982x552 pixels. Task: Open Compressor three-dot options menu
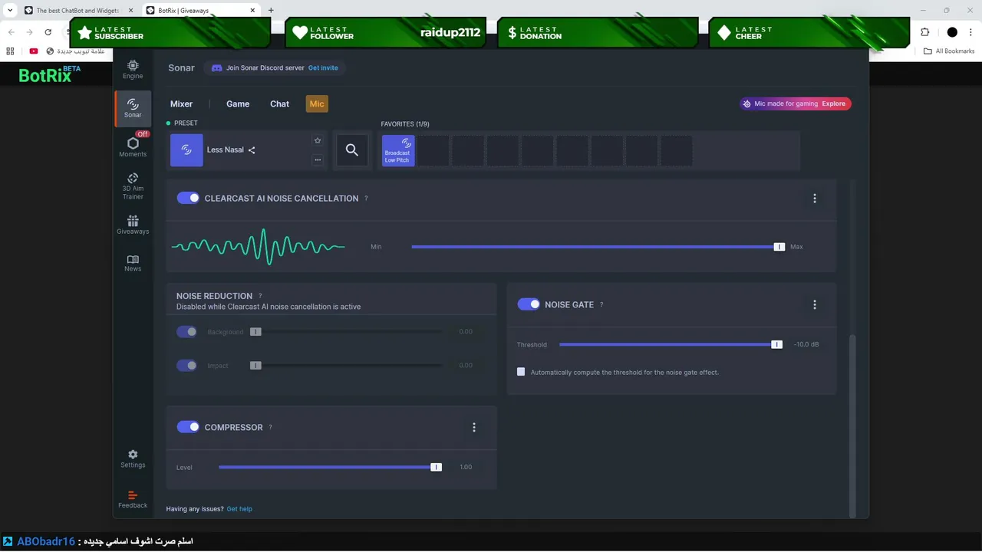474,427
